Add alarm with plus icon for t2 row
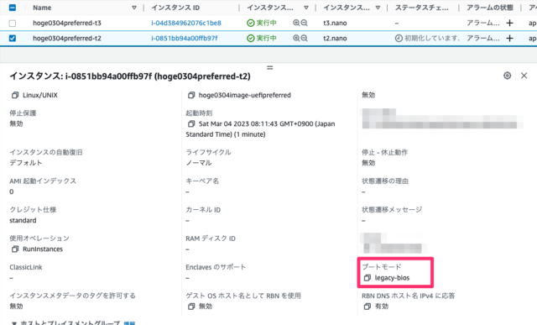 509,38
